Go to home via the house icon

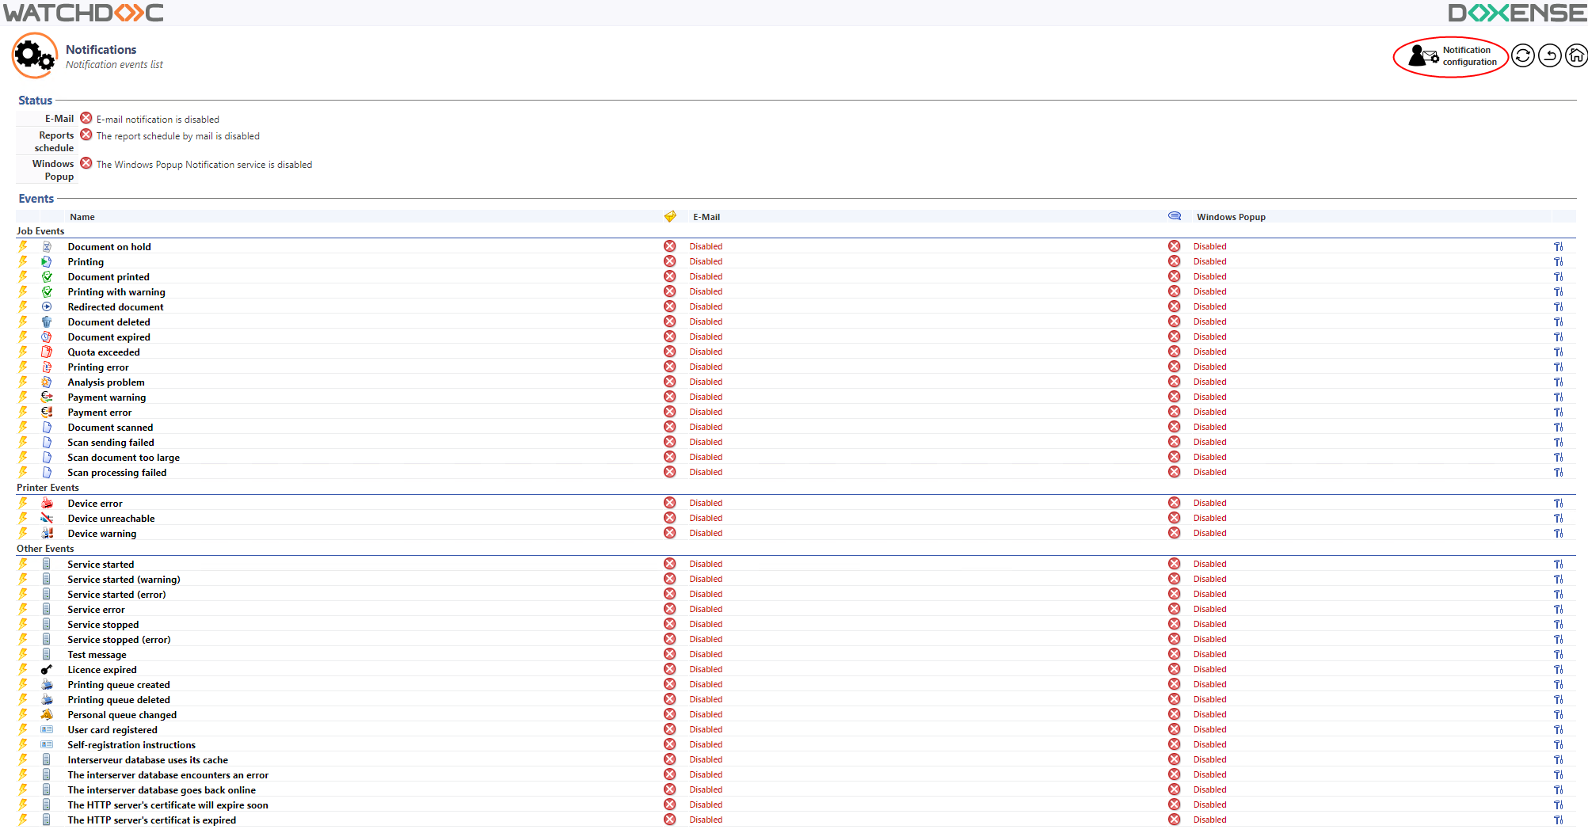(1576, 55)
